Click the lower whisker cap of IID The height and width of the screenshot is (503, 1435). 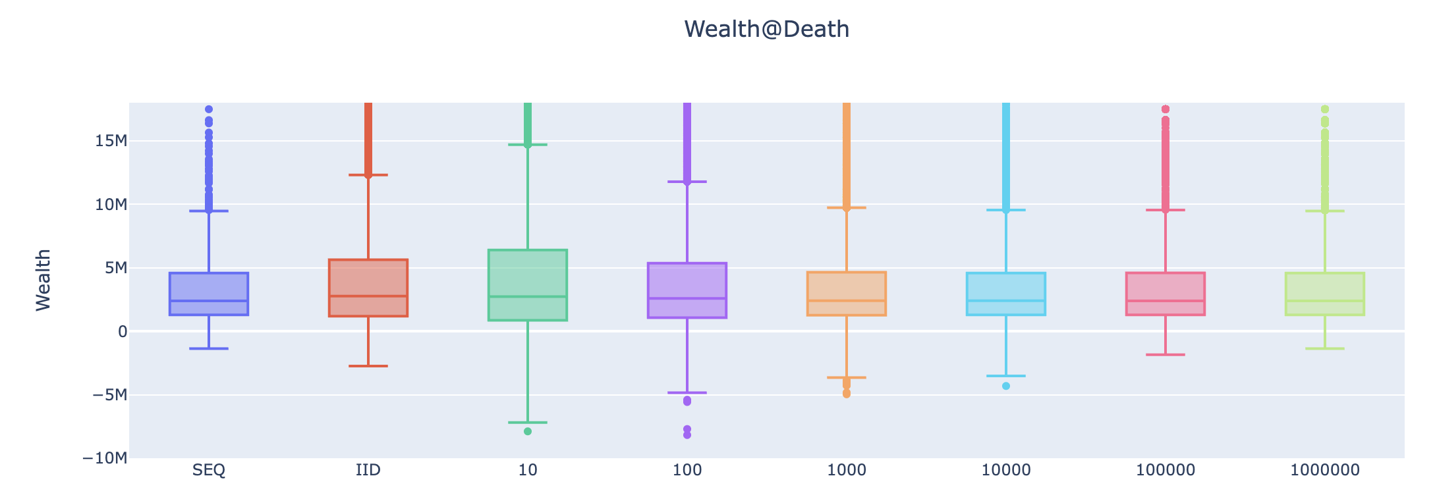click(368, 366)
